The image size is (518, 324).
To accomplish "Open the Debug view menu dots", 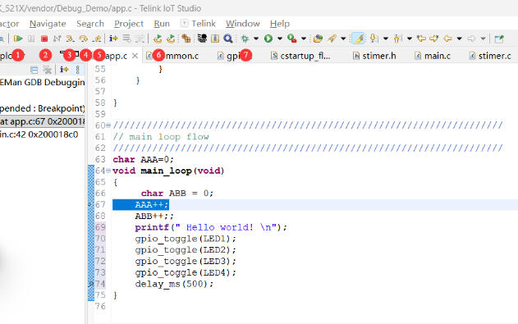I will point(78,70).
